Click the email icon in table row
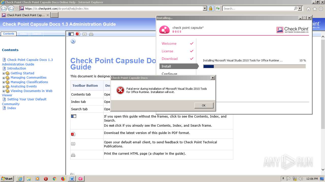Screen dimensions: 325x182 (x=73, y=144)
